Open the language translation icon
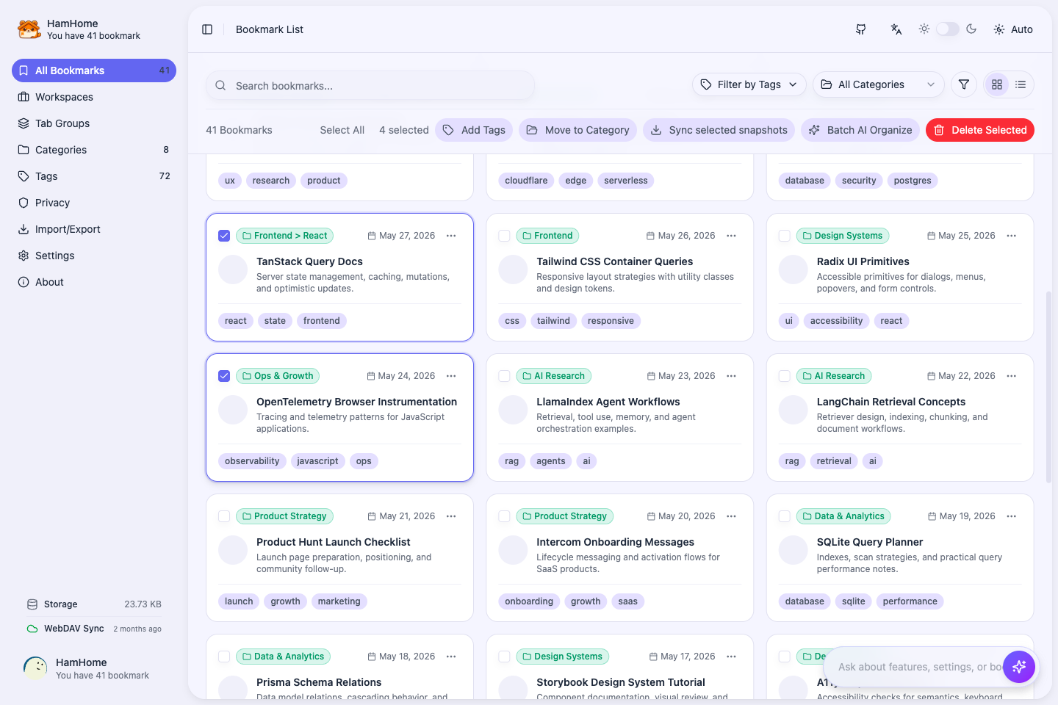Viewport: 1058px width, 705px height. click(x=896, y=29)
